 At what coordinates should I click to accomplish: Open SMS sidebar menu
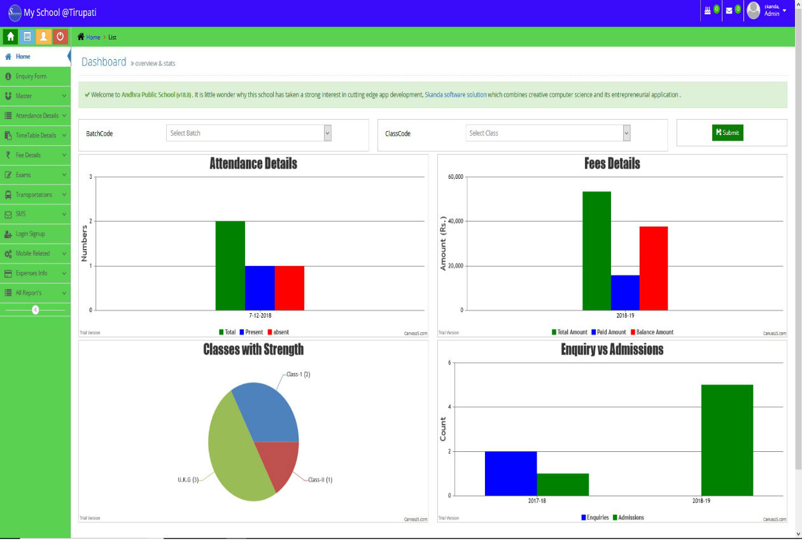click(35, 214)
